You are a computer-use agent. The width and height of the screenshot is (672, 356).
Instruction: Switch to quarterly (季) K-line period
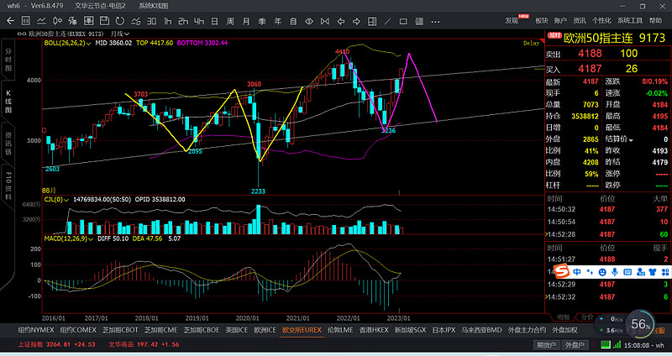tap(262, 21)
